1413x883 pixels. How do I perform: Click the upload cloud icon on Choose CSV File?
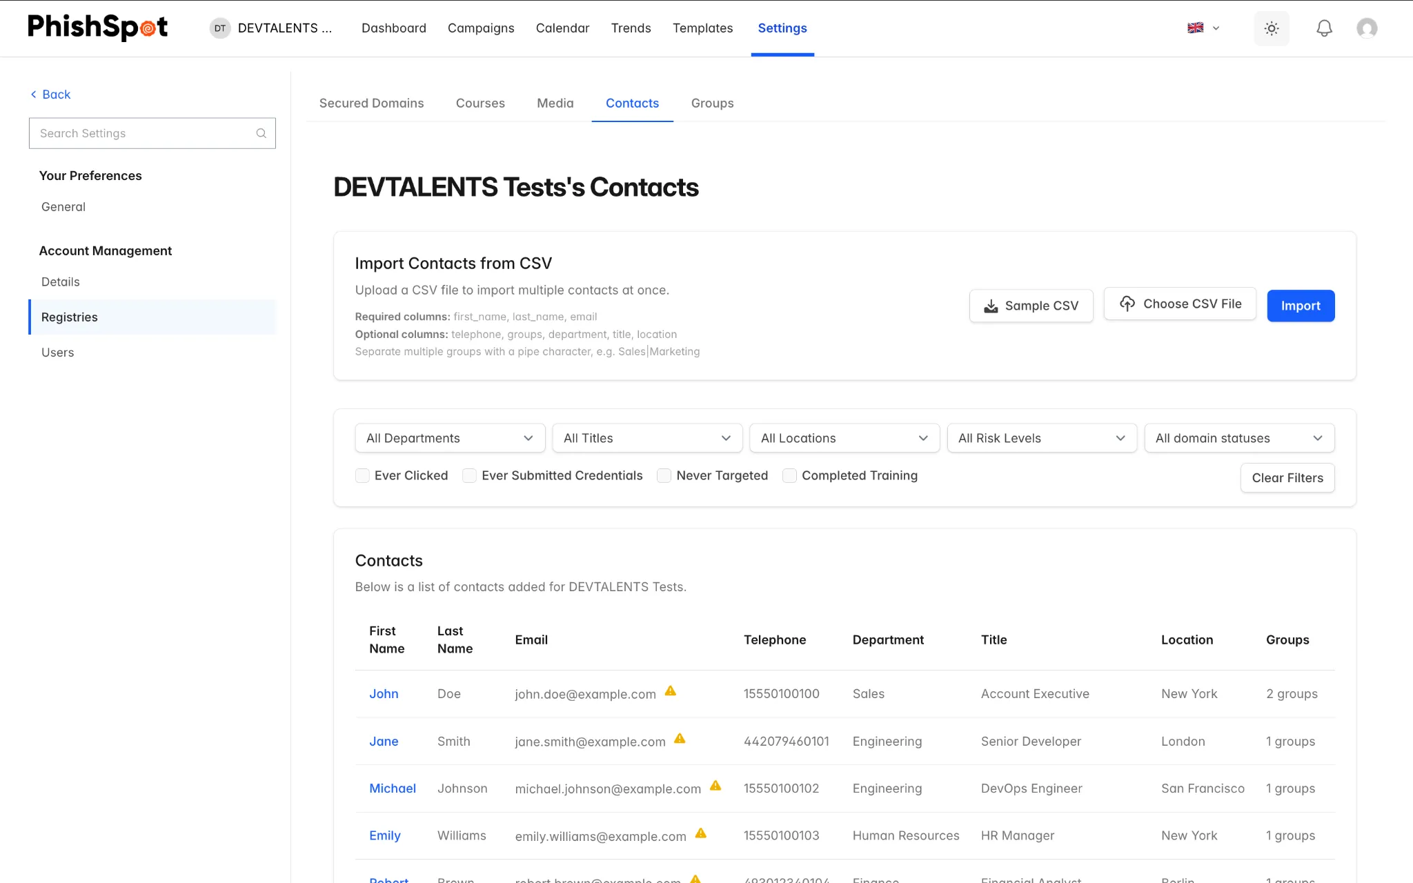pyautogui.click(x=1127, y=304)
